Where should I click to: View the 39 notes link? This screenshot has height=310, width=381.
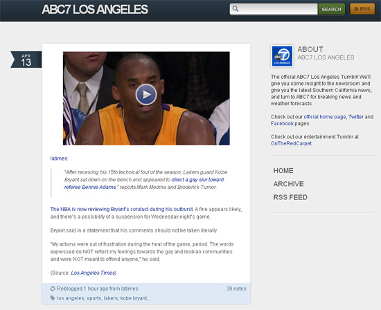pyautogui.click(x=236, y=289)
